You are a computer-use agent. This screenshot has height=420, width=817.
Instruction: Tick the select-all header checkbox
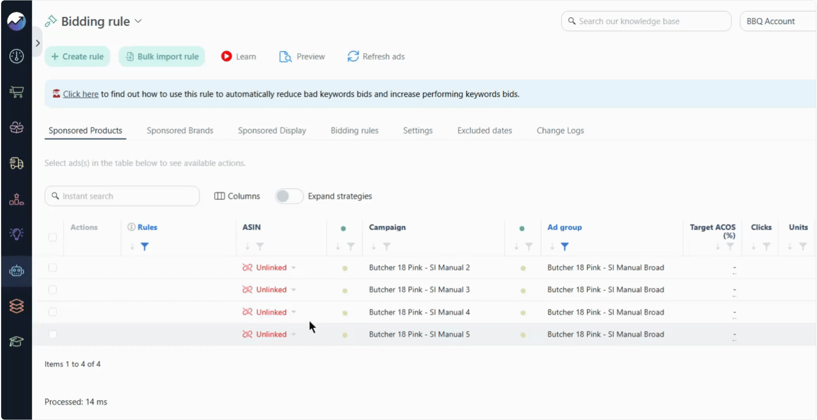point(52,237)
